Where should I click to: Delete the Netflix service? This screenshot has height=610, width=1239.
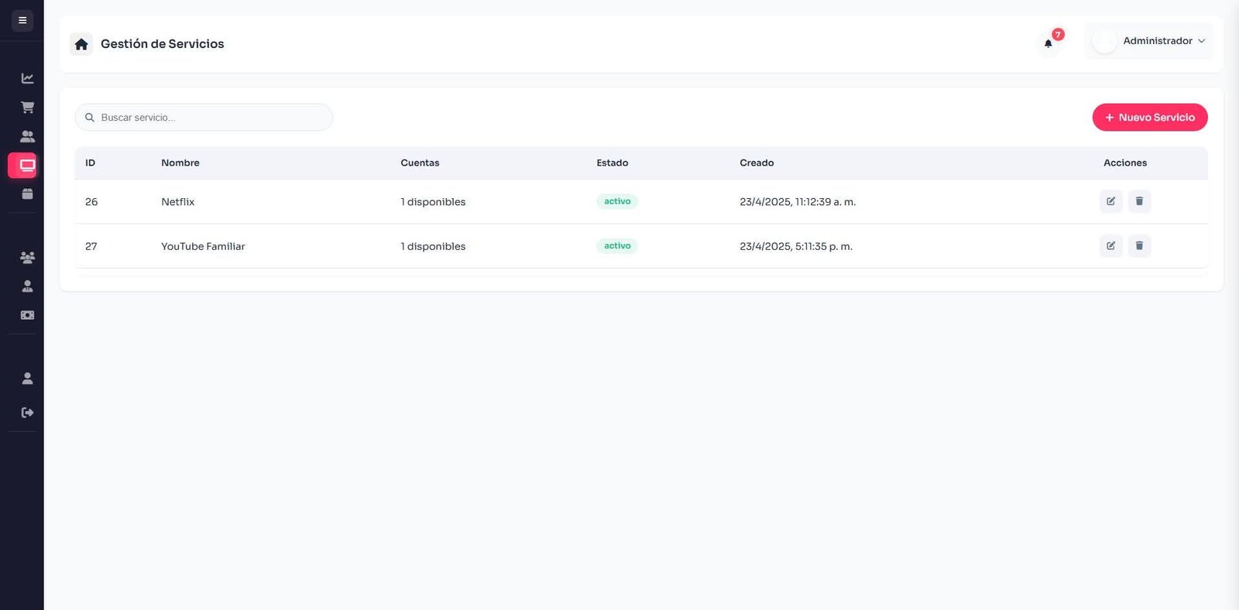point(1139,201)
